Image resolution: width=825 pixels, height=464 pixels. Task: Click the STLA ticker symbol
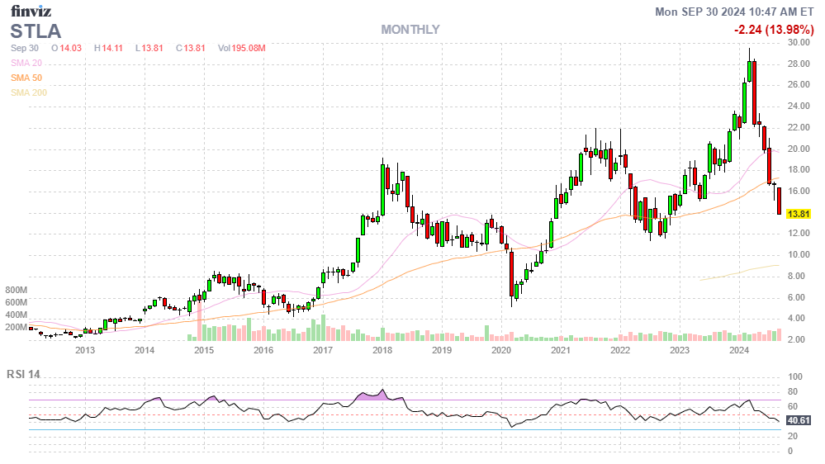tap(36, 31)
